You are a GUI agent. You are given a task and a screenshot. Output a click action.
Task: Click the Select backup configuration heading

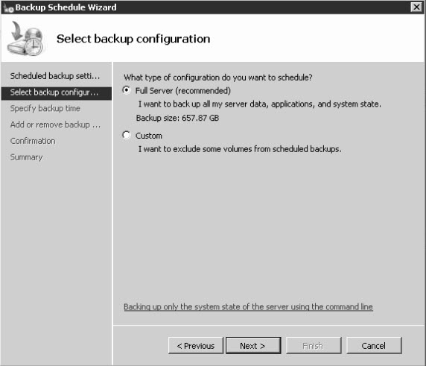pyautogui.click(x=133, y=39)
